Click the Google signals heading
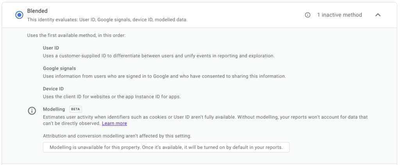 coord(59,68)
